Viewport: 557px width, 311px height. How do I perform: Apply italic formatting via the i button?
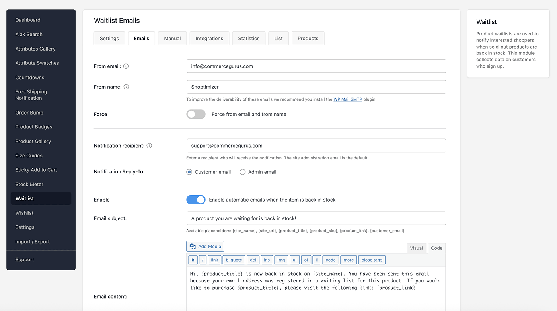click(x=203, y=260)
